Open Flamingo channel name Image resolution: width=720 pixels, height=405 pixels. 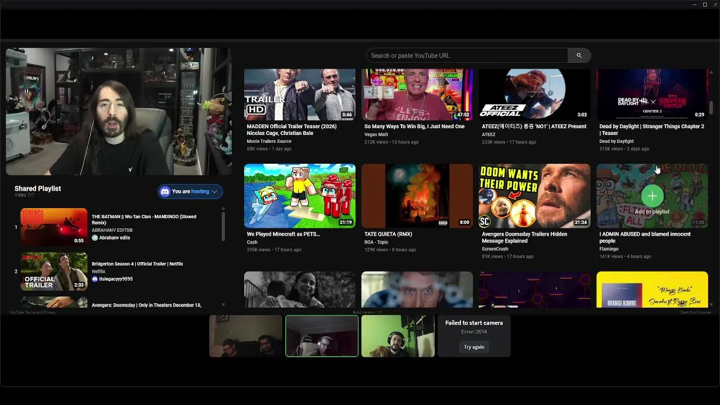point(609,249)
